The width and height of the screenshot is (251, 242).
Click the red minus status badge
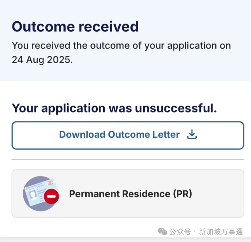51,197
